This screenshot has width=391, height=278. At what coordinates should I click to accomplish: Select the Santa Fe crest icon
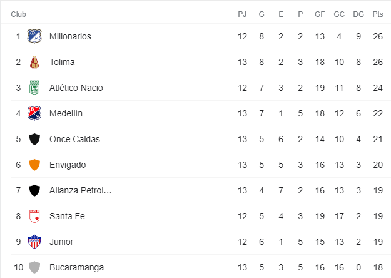(34, 216)
